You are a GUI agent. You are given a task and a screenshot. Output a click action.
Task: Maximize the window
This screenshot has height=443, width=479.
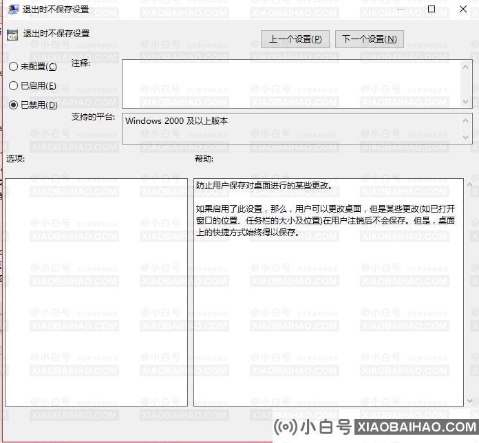point(432,9)
